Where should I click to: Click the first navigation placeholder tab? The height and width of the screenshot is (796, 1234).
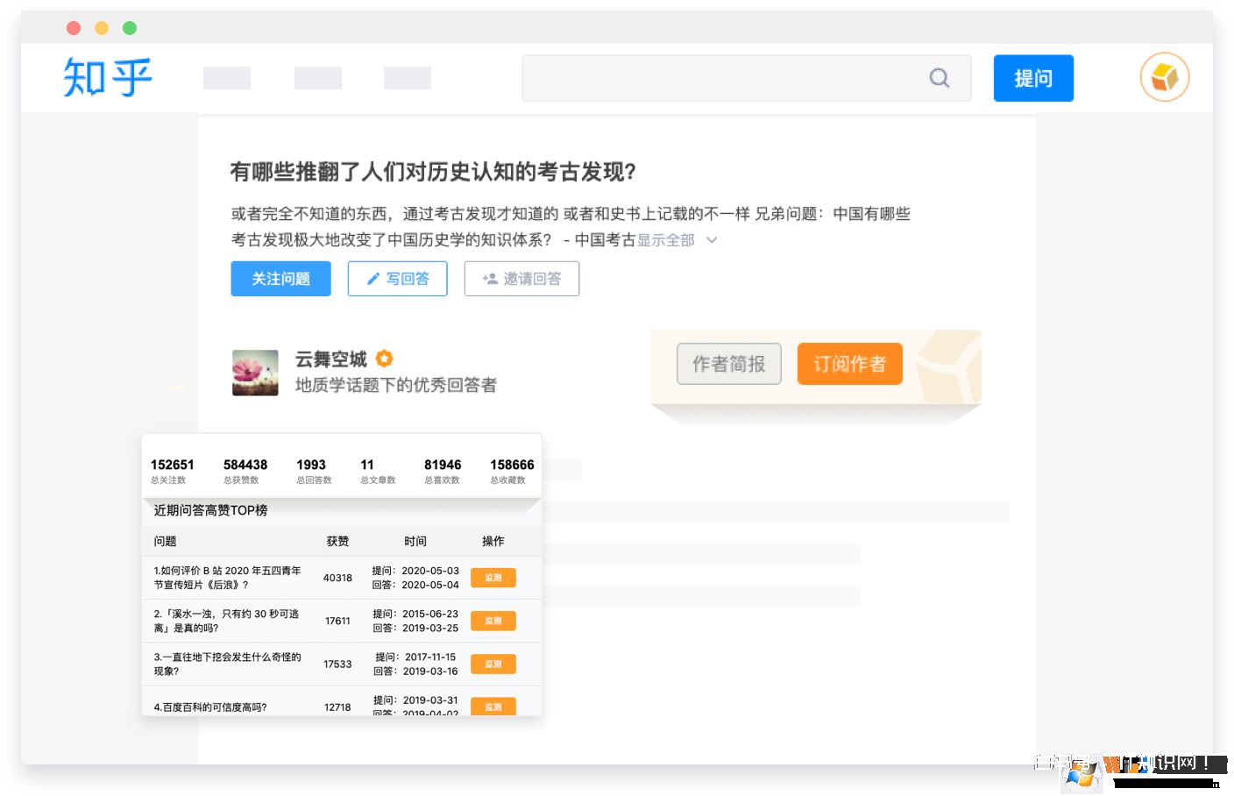click(227, 78)
